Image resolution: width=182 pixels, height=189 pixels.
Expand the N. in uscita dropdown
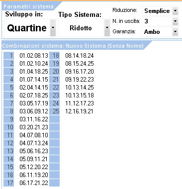pos(175,21)
